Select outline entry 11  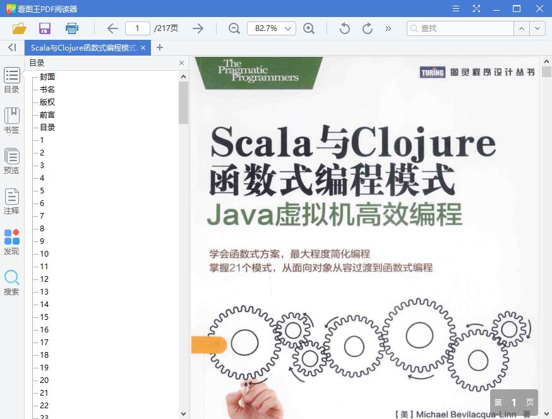[44, 267]
